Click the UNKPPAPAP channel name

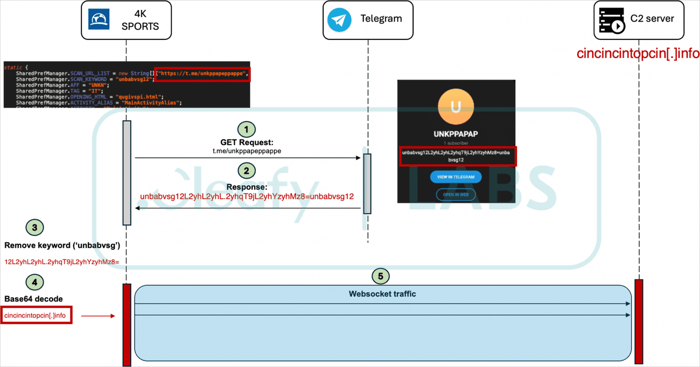tap(456, 135)
